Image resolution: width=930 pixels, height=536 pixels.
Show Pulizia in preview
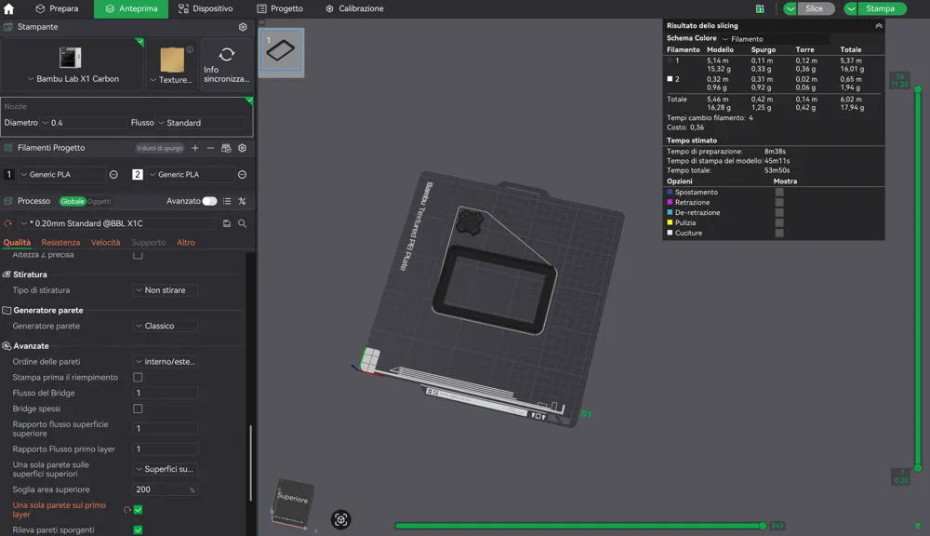click(x=779, y=223)
